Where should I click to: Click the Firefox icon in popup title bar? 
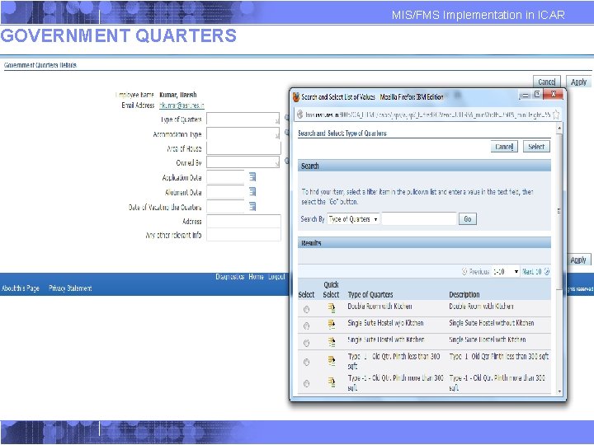(296, 97)
